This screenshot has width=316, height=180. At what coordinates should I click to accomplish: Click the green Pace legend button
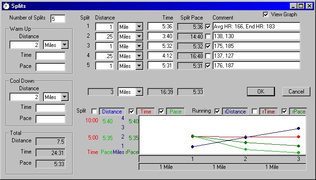click(175, 112)
